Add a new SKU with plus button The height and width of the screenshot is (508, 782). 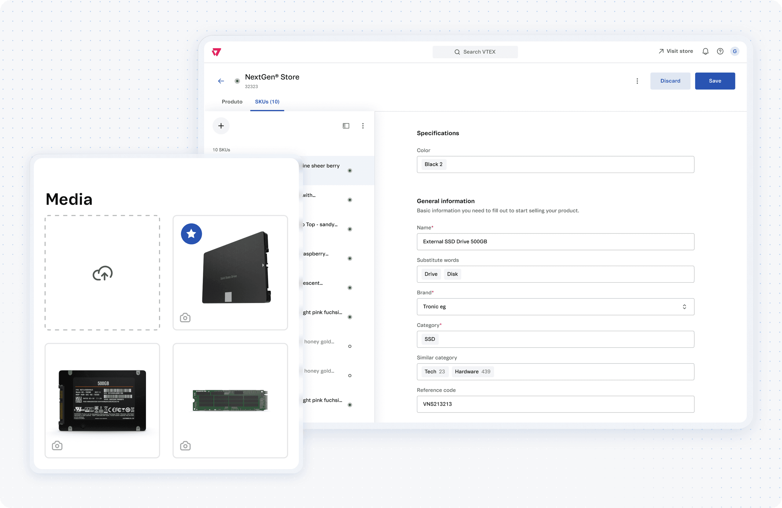[x=221, y=126]
